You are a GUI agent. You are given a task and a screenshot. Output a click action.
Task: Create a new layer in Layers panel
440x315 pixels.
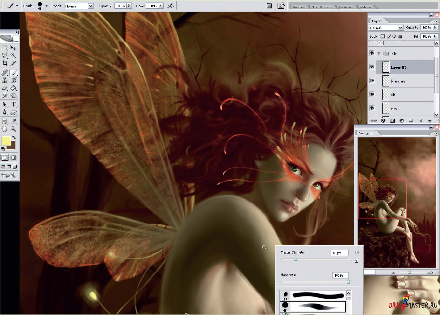pyautogui.click(x=420, y=120)
